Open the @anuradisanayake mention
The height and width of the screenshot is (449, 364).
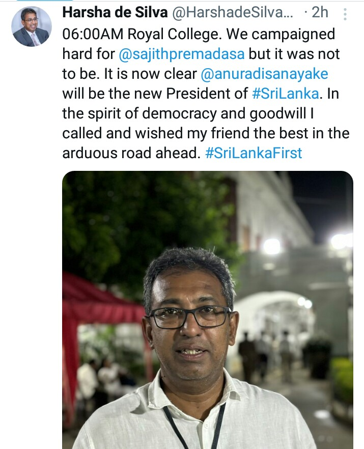264,74
